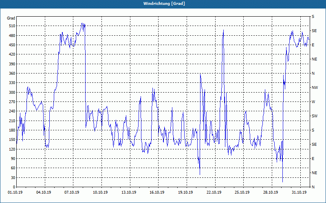Select the 450 value on the degree axis
This screenshot has width=326, height=203.
12,45
